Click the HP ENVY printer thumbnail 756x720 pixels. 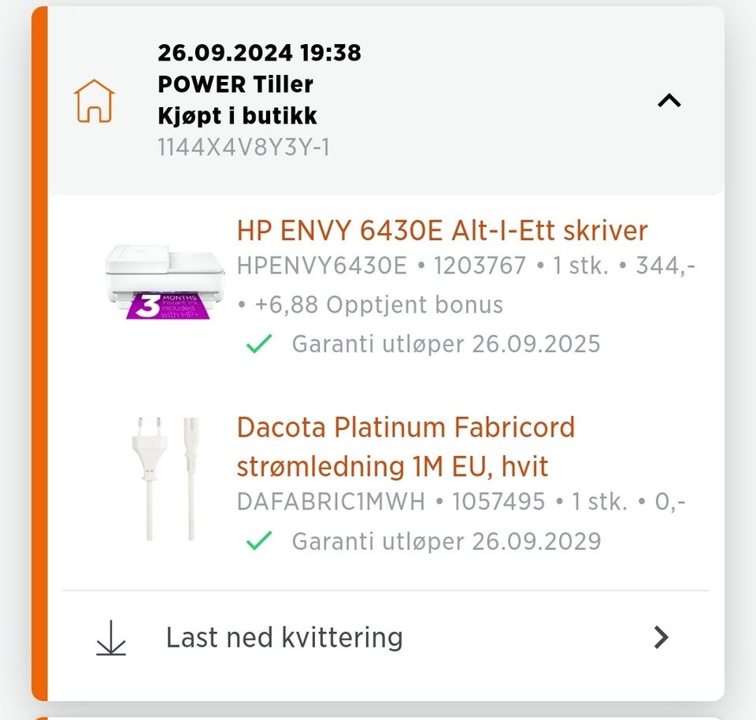click(165, 281)
